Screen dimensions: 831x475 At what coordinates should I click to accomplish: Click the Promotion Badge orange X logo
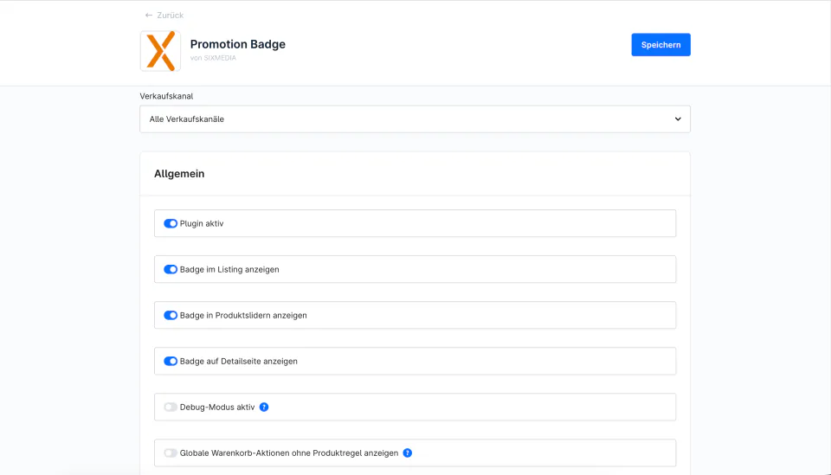pyautogui.click(x=161, y=51)
